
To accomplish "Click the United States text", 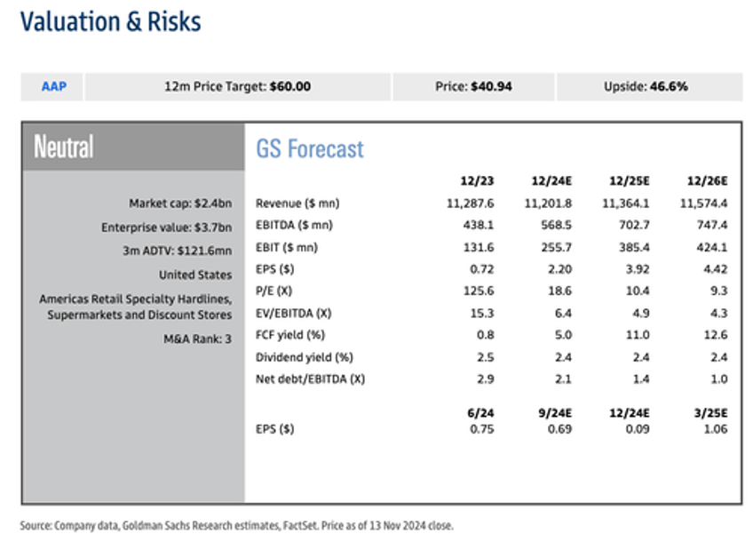I will coord(195,275).
